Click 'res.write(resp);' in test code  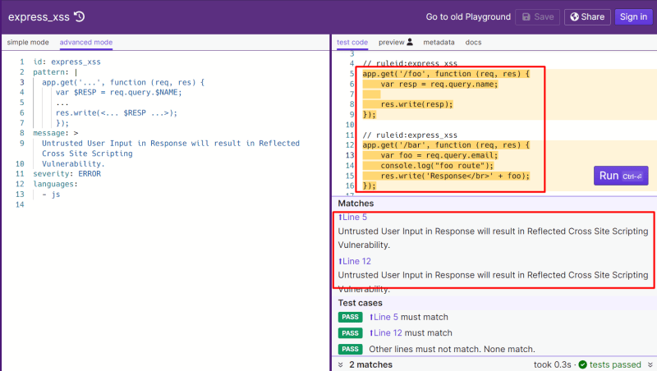coord(416,104)
